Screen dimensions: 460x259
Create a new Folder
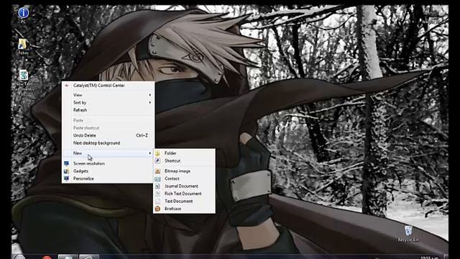pyautogui.click(x=184, y=153)
